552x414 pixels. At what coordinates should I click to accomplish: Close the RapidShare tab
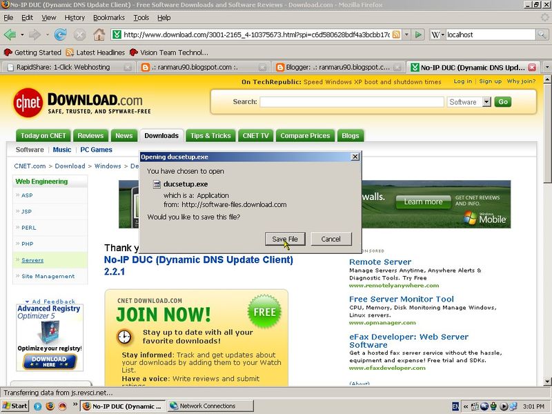click(x=128, y=67)
